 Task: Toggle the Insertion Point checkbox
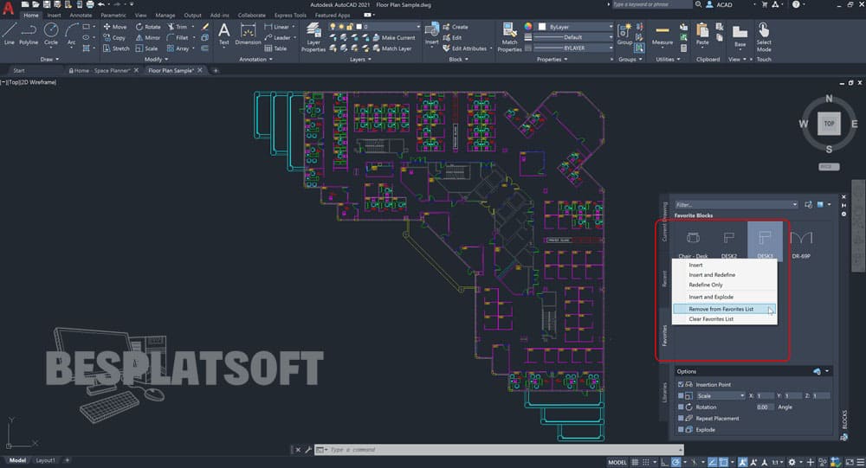click(x=682, y=383)
